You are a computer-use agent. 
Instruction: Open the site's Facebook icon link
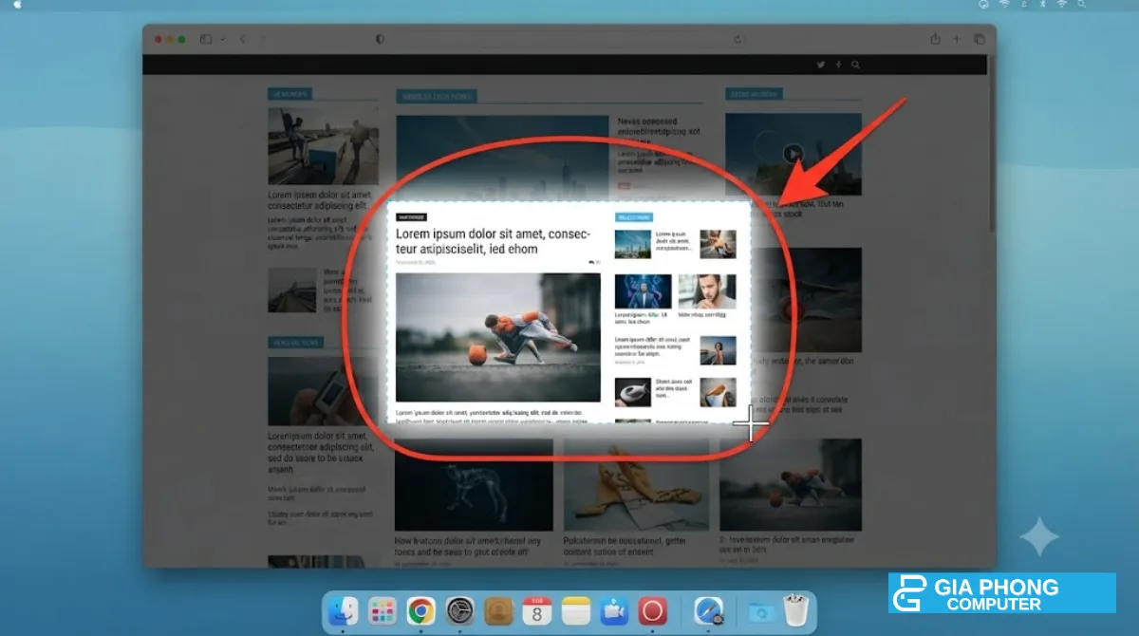coord(839,65)
